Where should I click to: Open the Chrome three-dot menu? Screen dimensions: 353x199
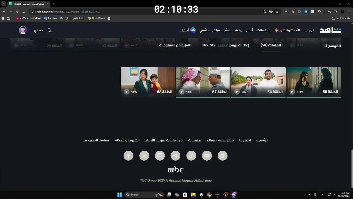[x=349, y=12]
